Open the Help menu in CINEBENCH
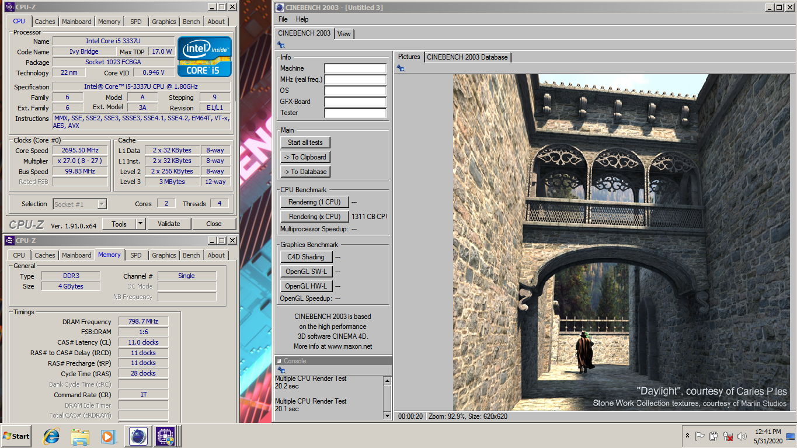The image size is (797, 448). (x=302, y=19)
